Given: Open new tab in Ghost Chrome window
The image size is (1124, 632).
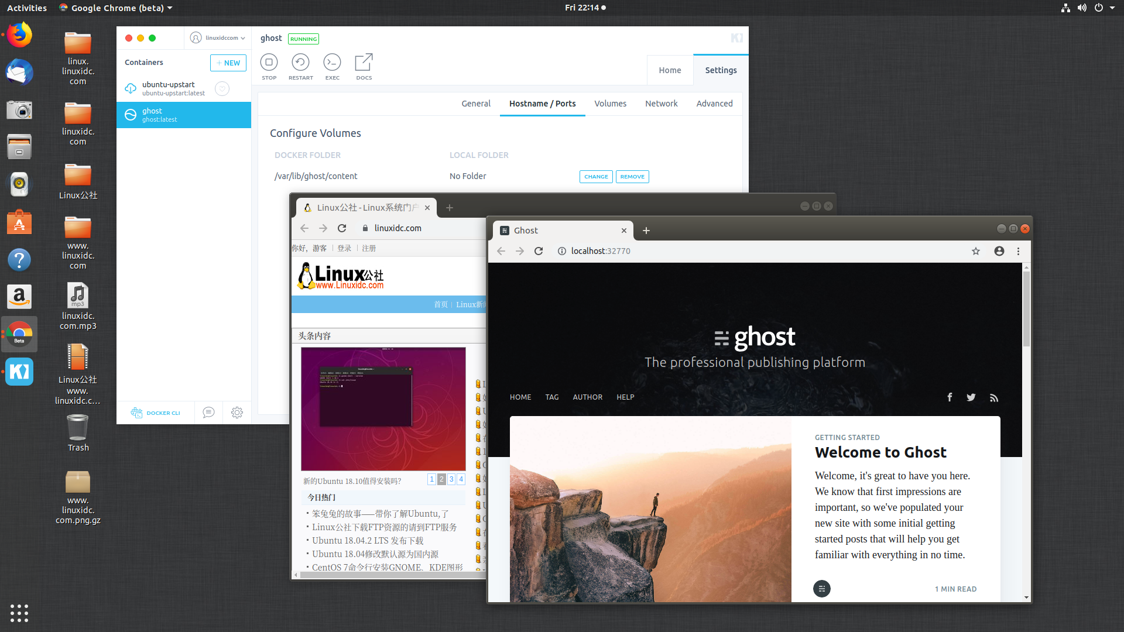Looking at the screenshot, I should (646, 231).
